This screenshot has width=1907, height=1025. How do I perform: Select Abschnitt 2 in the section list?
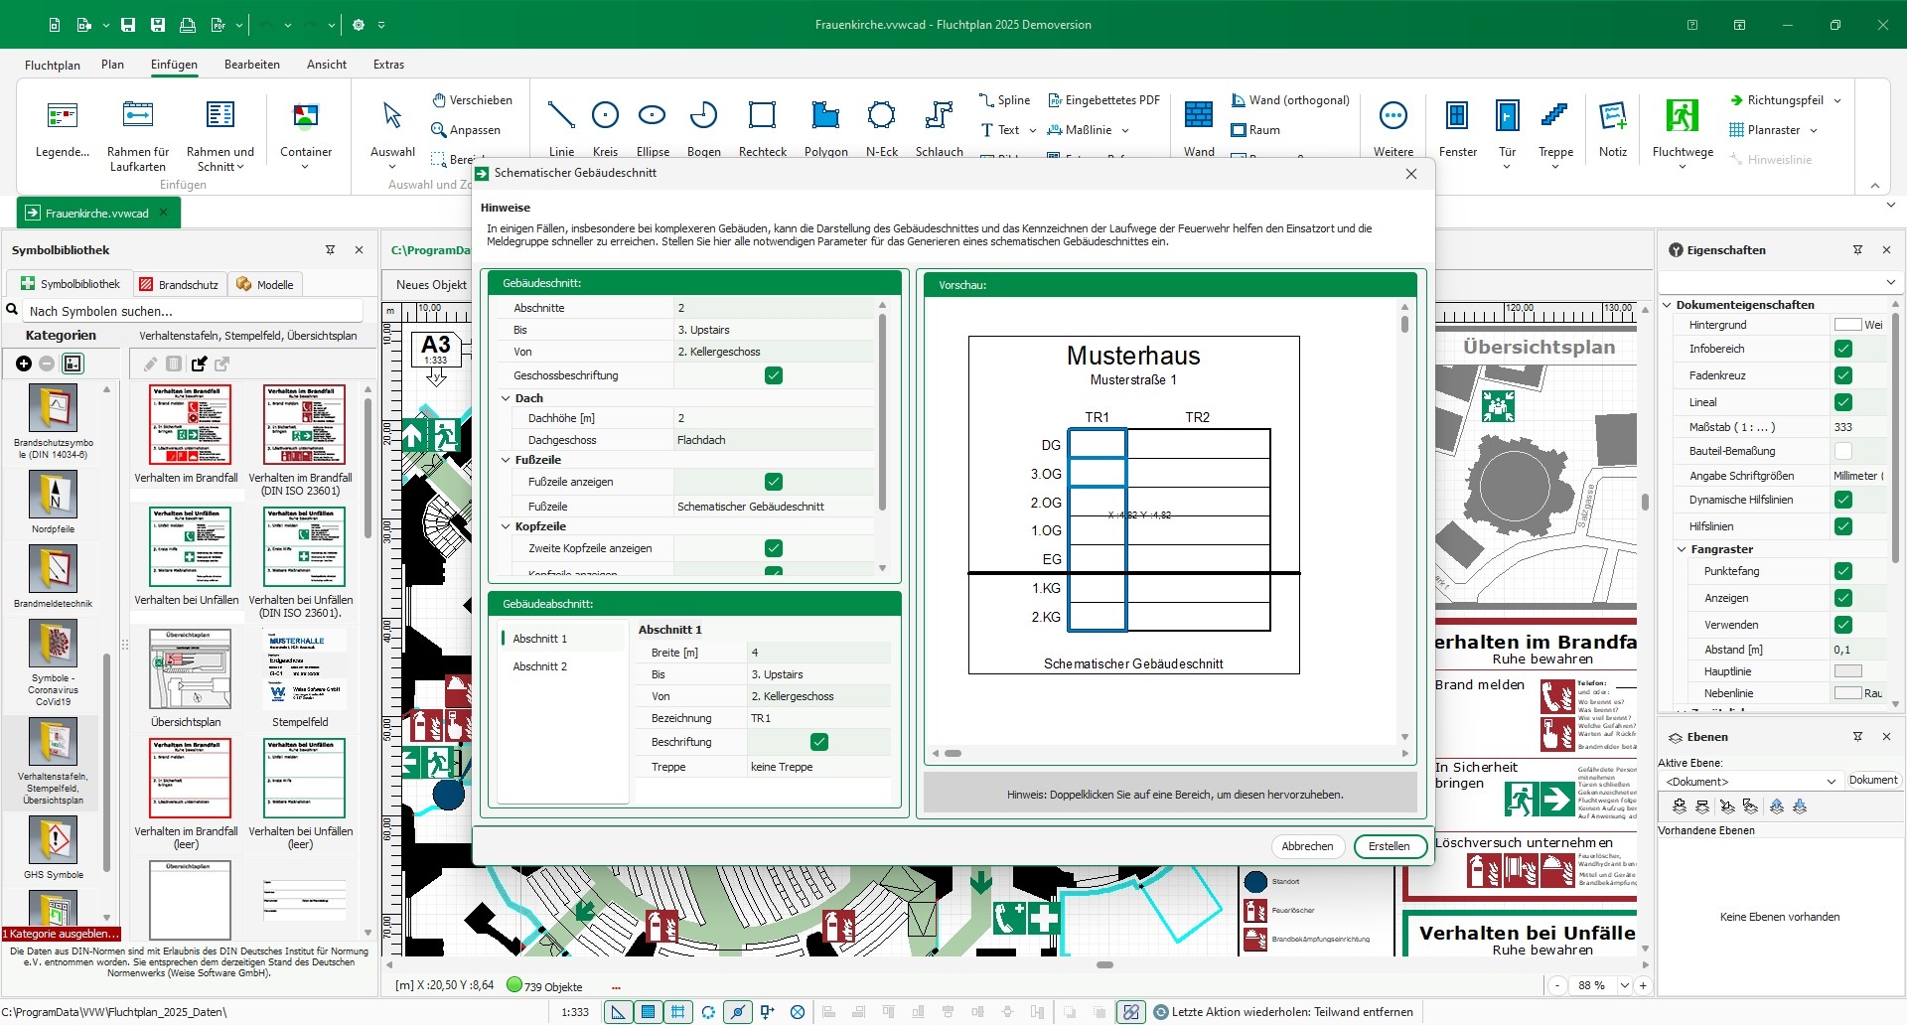coord(539,666)
